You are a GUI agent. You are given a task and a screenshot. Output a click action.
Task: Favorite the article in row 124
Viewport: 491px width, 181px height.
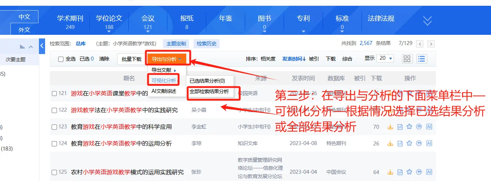[x=409, y=144]
